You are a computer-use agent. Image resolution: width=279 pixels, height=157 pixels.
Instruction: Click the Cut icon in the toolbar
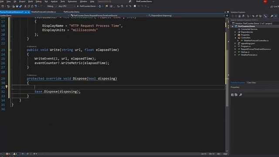pyautogui.click(x=25, y=6)
